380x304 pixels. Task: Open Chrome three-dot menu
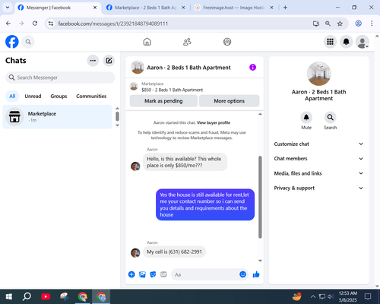[x=372, y=24]
